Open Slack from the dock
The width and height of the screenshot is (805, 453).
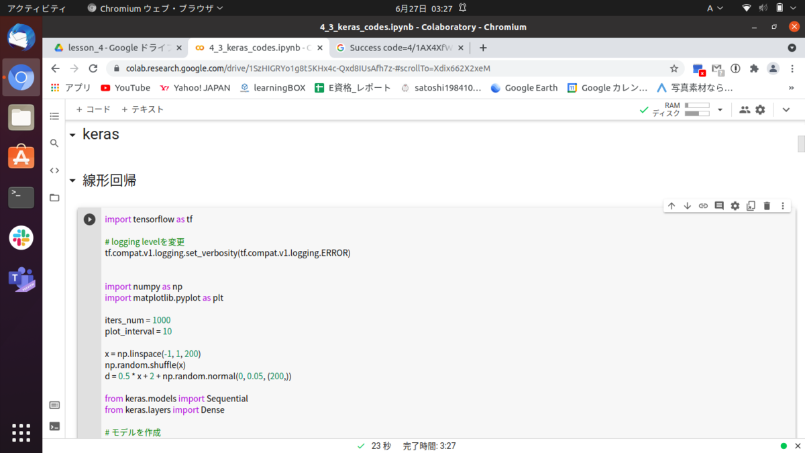coord(21,238)
